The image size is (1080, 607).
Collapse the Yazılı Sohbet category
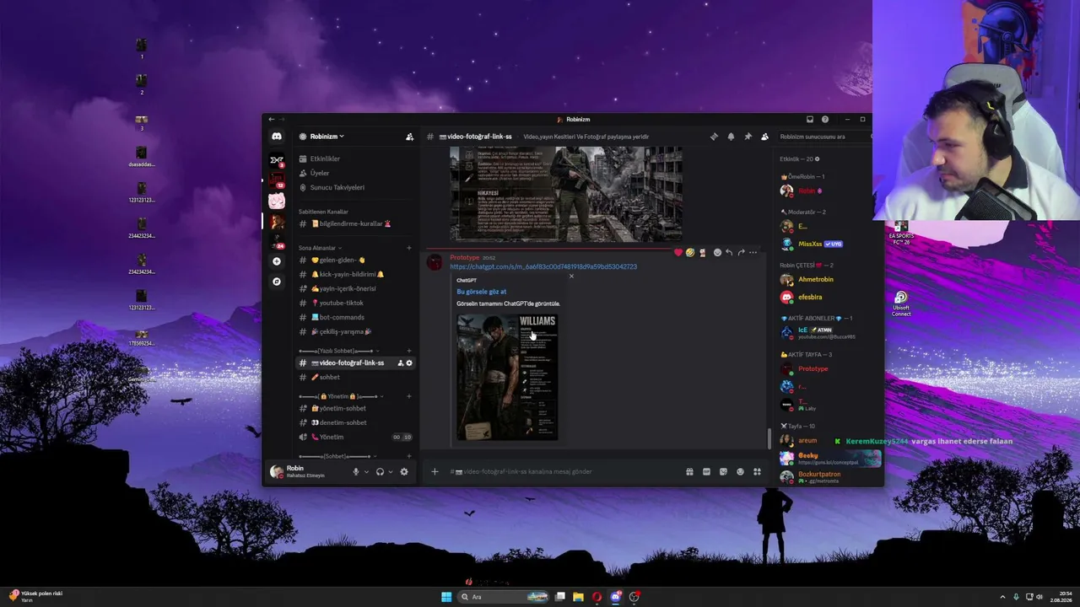point(340,351)
